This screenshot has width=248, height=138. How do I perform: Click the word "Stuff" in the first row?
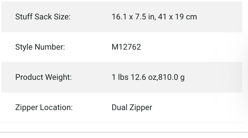[x=24, y=17]
